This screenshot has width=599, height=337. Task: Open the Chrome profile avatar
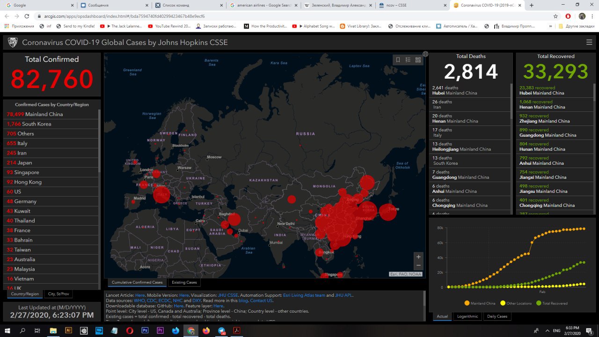(582, 16)
